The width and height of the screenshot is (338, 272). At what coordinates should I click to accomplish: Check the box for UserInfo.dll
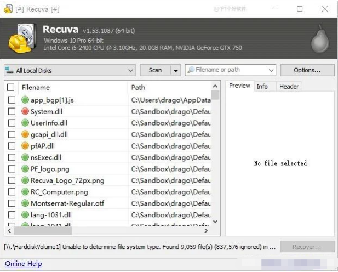[11, 123]
